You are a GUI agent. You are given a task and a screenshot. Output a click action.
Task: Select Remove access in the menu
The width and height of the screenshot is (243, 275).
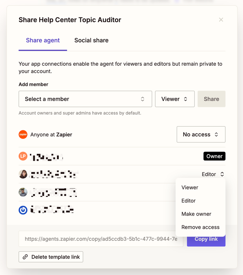(x=200, y=227)
